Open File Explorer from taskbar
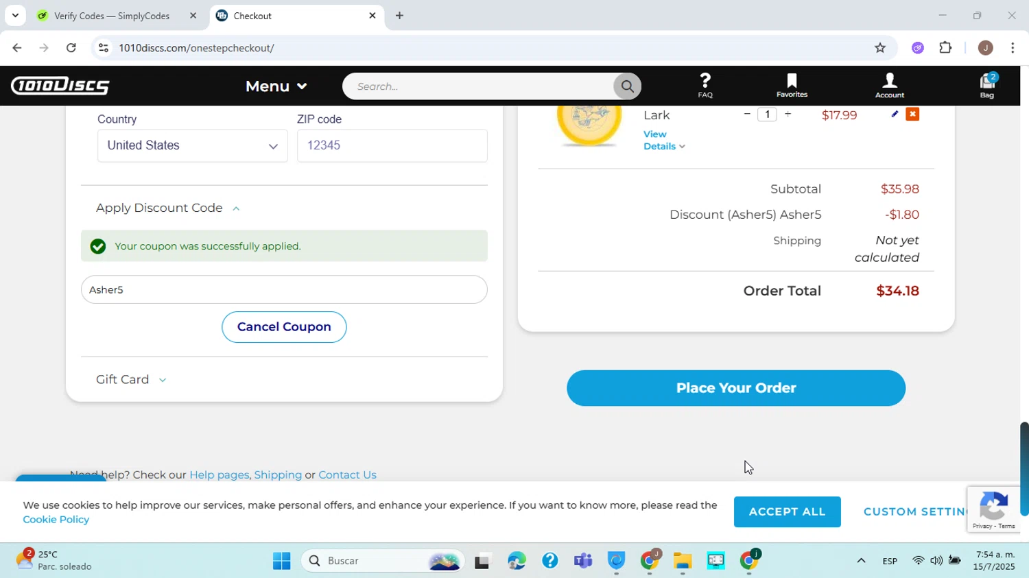Screen dimensions: 1029x578 (683, 561)
